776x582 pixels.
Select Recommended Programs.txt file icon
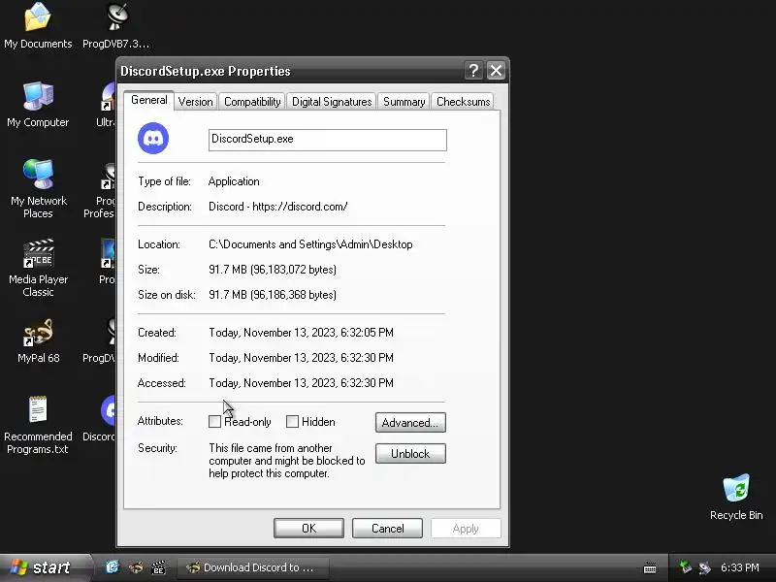point(38,425)
